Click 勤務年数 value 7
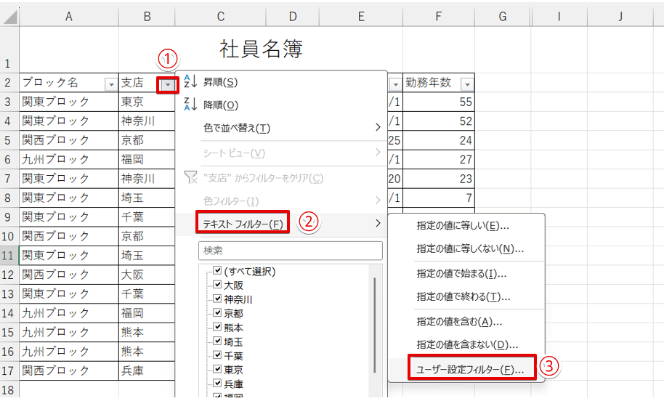The image size is (664, 401). click(438, 198)
